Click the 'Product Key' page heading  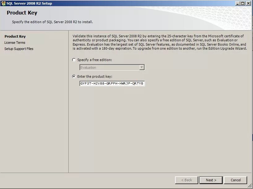pyautogui.click(x=22, y=13)
